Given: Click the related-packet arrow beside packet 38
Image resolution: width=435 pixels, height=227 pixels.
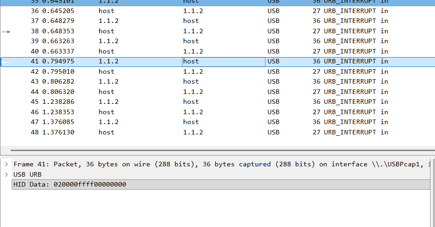Looking at the screenshot, I should (x=6, y=31).
